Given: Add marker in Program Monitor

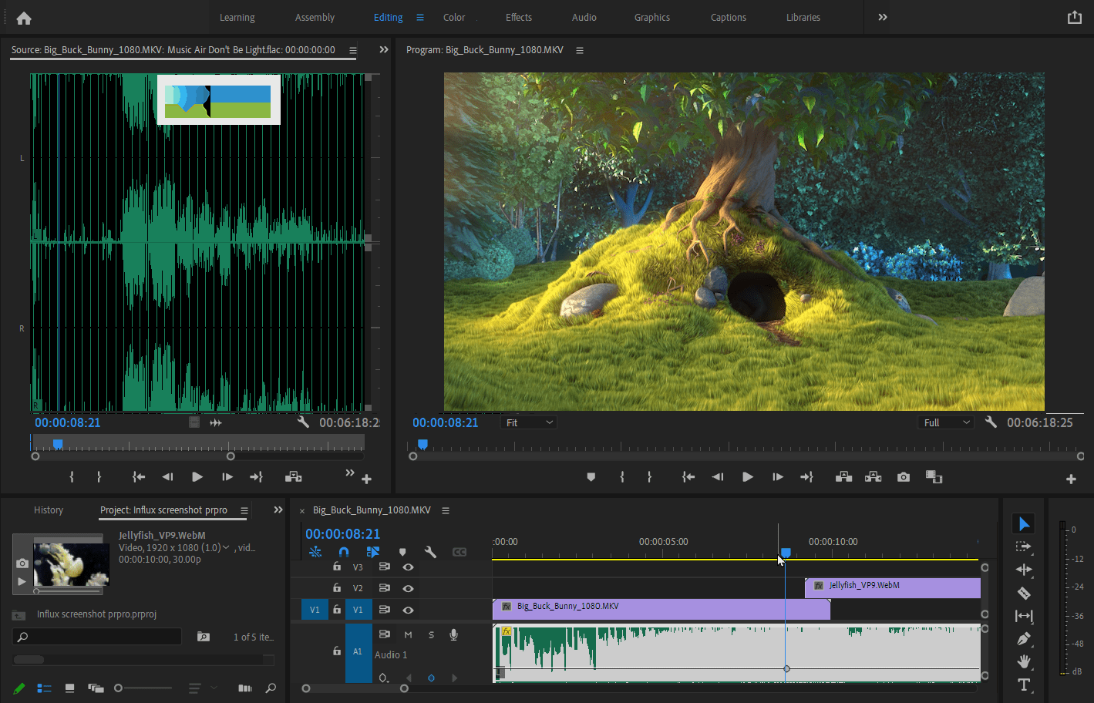Looking at the screenshot, I should (591, 477).
